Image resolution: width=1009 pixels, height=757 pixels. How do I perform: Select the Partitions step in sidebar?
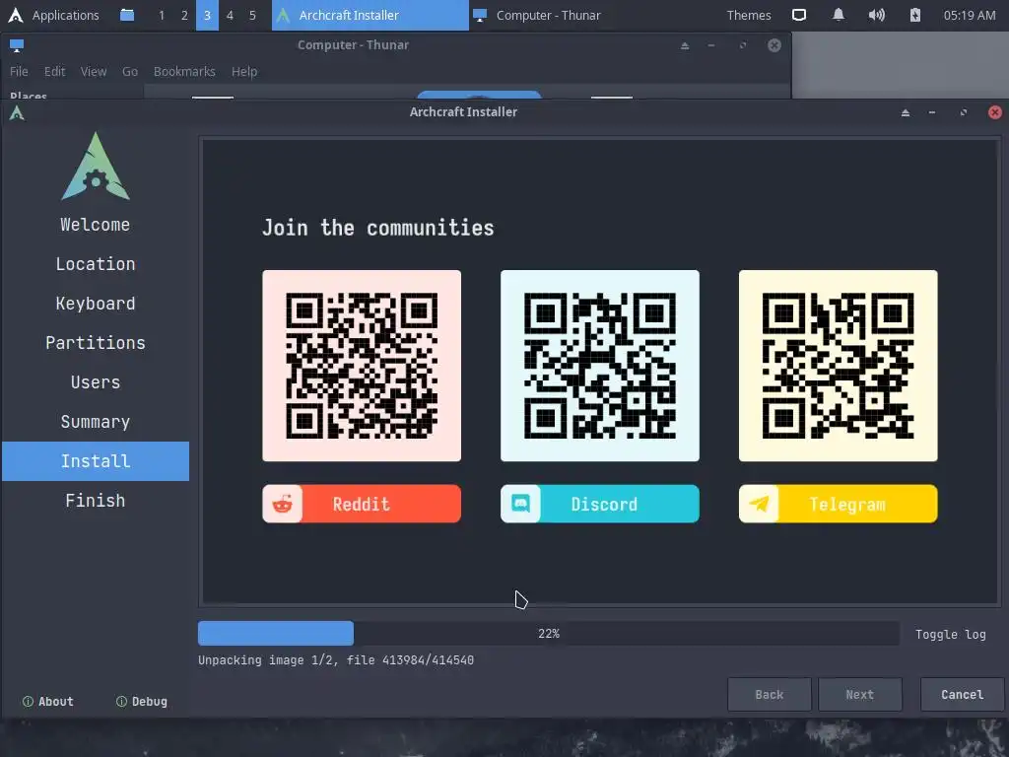click(x=96, y=343)
